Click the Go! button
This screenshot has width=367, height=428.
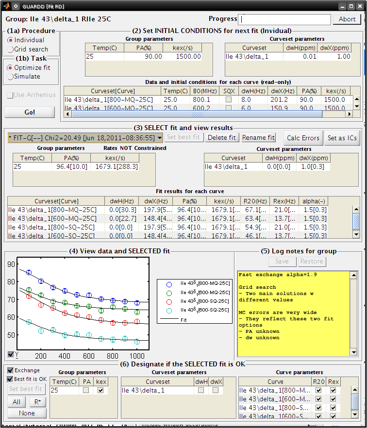coord(30,112)
